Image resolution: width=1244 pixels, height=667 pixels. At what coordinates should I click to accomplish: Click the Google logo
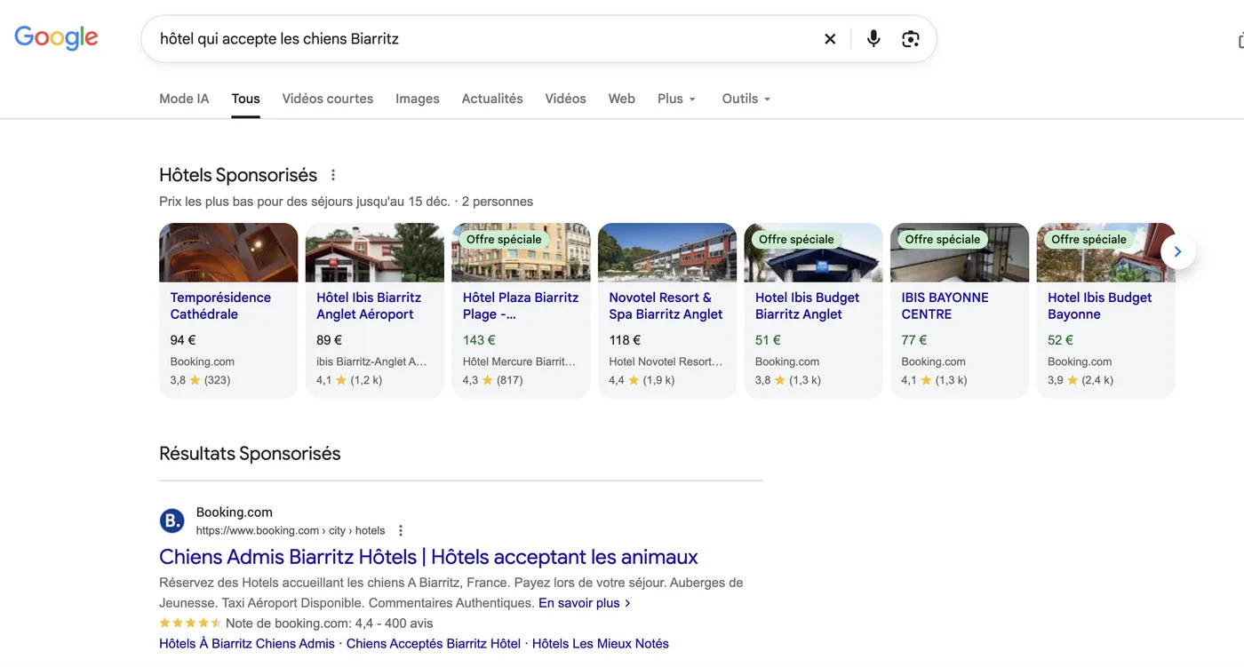(56, 38)
